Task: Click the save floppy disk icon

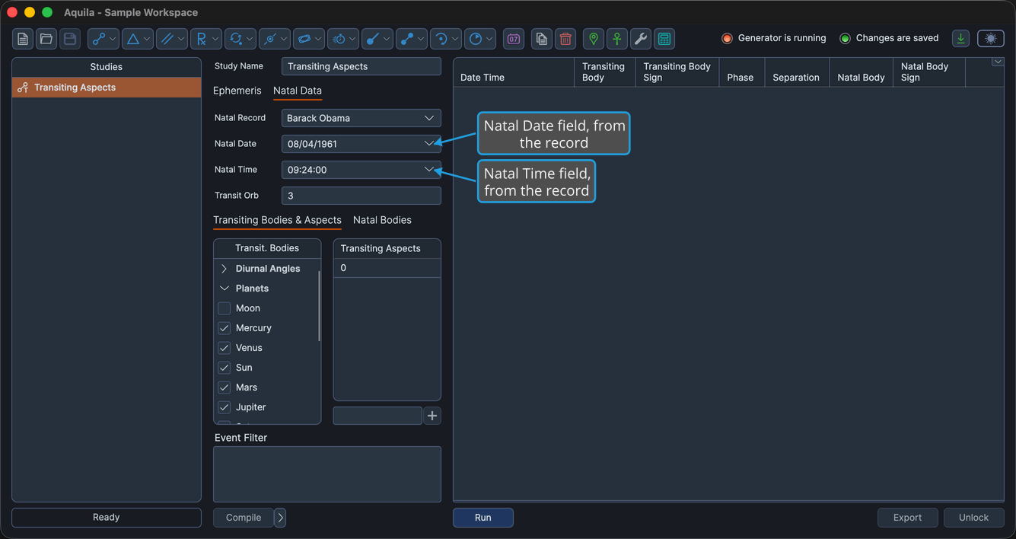Action: 70,39
